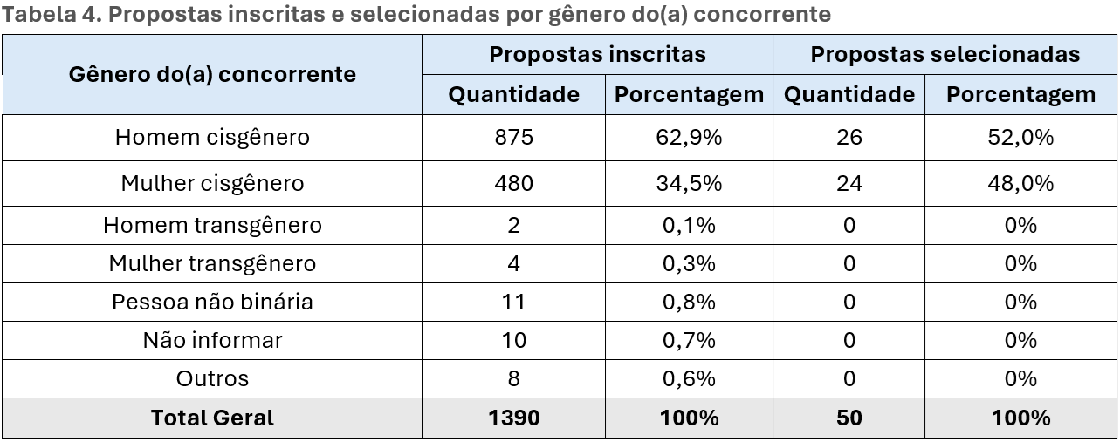This screenshot has width=1120, height=442.
Task: Click the 62,9% percentage cell
Action: point(689,137)
